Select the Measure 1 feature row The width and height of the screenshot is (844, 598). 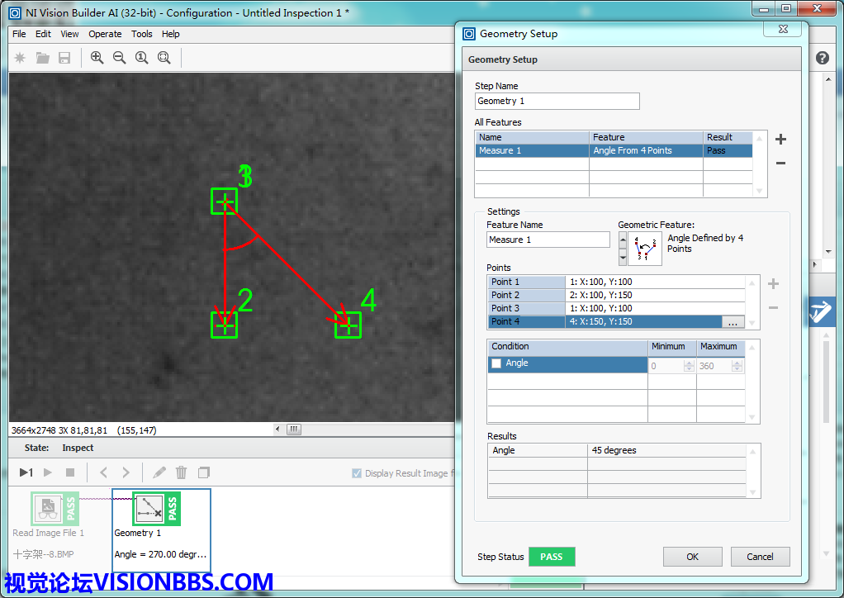click(x=614, y=150)
